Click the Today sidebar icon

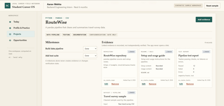10,22
